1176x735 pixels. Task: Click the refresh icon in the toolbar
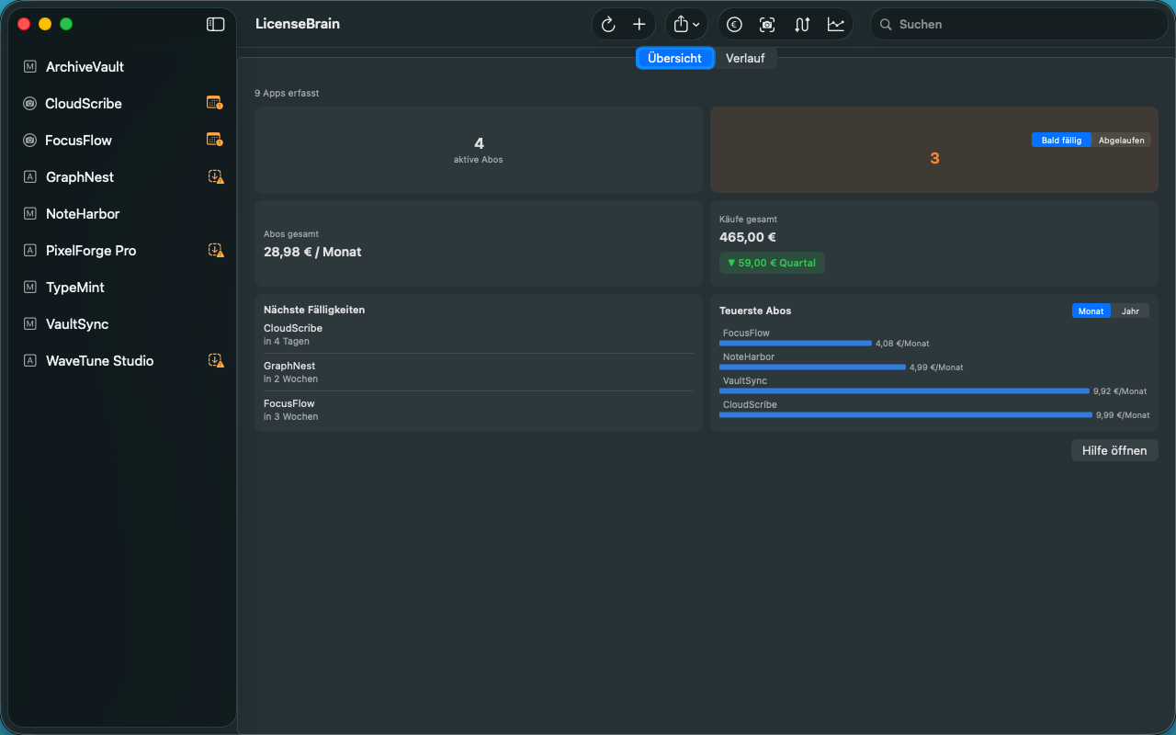coord(608,25)
